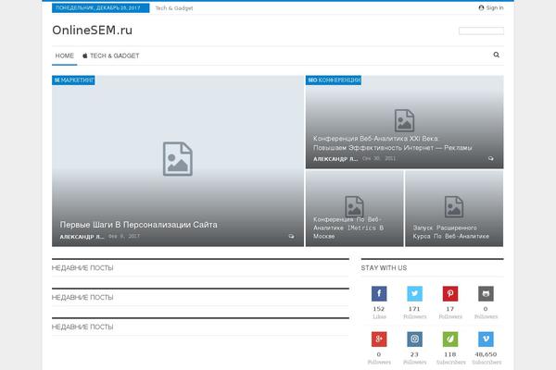Click the first НЕДАВНИЕ ПОСТЫ heading
556x370 pixels.
point(82,268)
